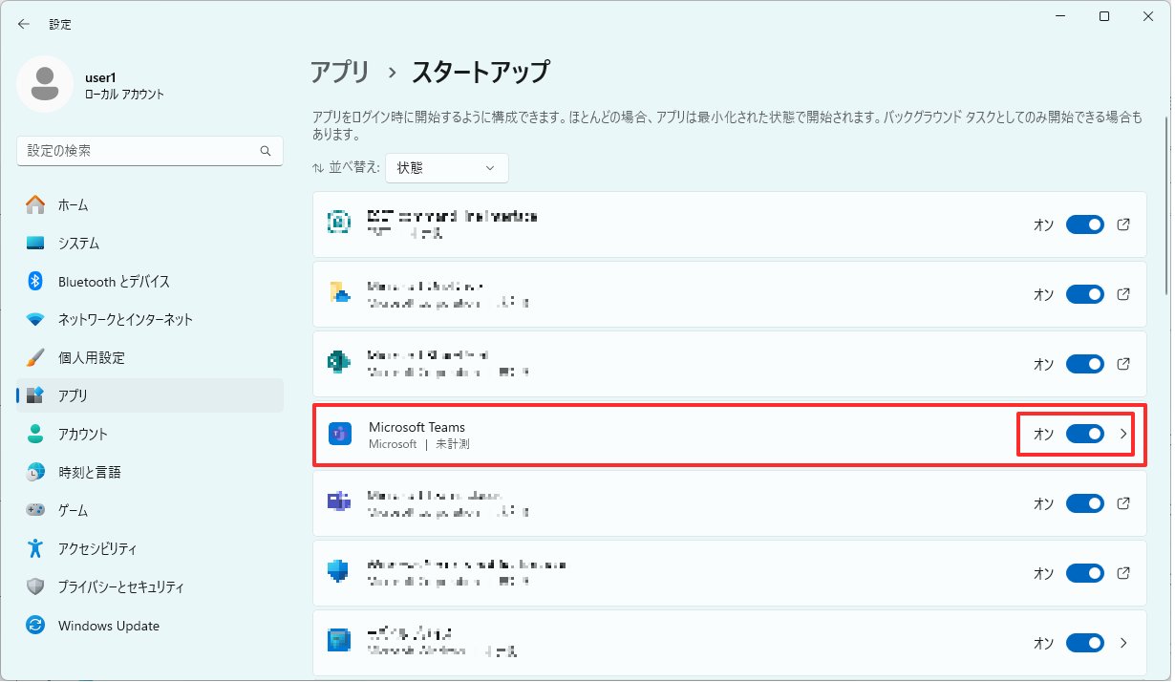Go back to アプリ via breadcrumb
The height and width of the screenshot is (682, 1175).
coord(340,72)
